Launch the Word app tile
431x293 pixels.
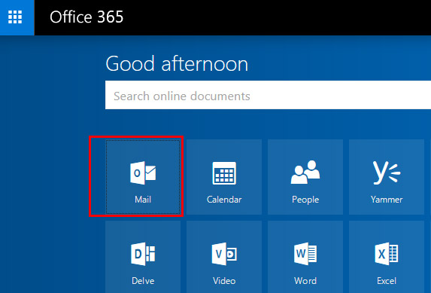[x=305, y=257]
